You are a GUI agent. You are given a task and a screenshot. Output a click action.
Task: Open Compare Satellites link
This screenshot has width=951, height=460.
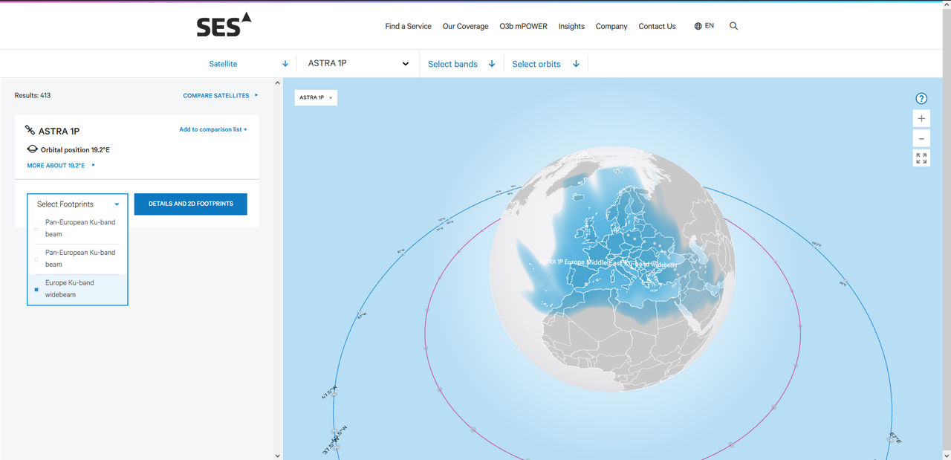[x=221, y=96]
